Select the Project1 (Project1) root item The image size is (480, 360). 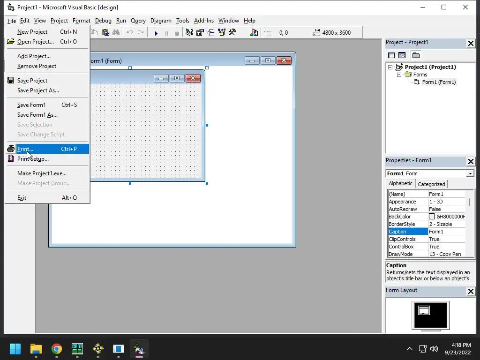point(430,67)
